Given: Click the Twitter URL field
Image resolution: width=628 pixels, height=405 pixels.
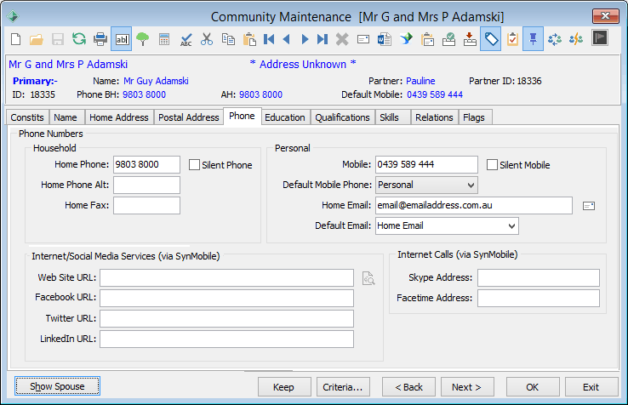Looking at the screenshot, I should 226,318.
